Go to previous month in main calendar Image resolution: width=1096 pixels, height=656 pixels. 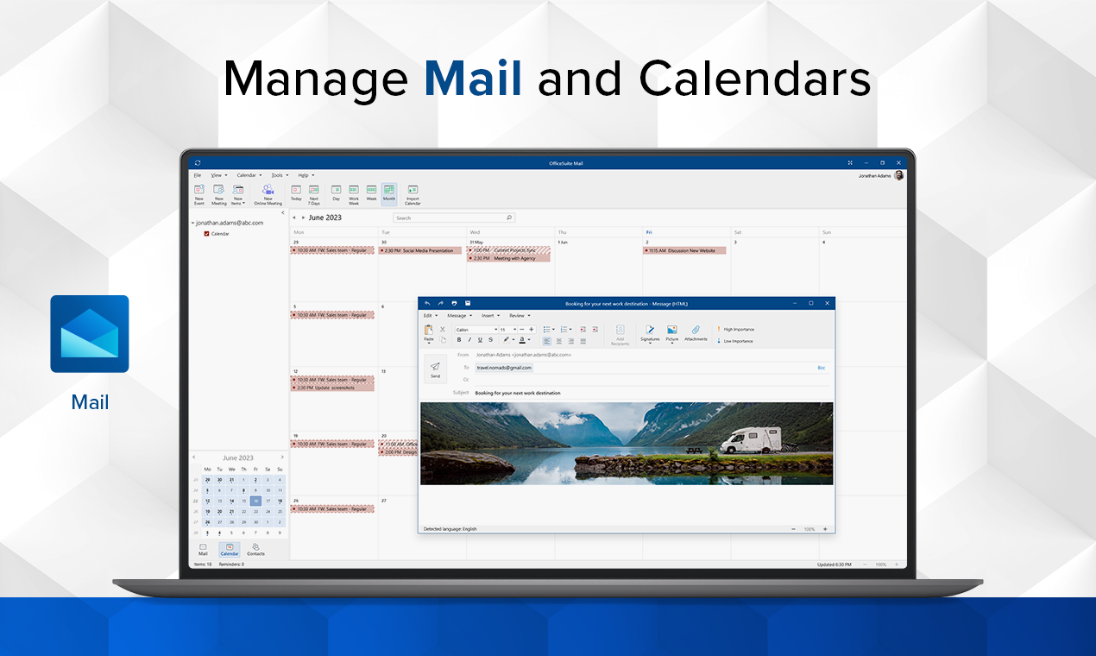click(293, 218)
